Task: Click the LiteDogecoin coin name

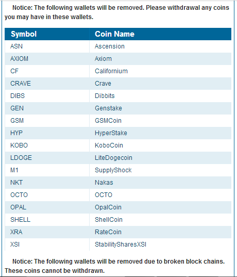Action: pos(113,157)
